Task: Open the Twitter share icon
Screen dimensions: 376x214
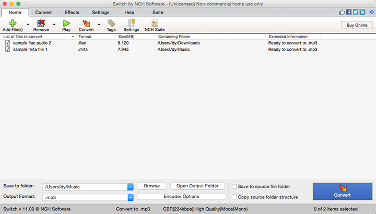Action: [356, 12]
